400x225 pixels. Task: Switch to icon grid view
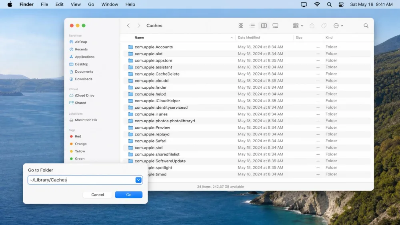241,26
